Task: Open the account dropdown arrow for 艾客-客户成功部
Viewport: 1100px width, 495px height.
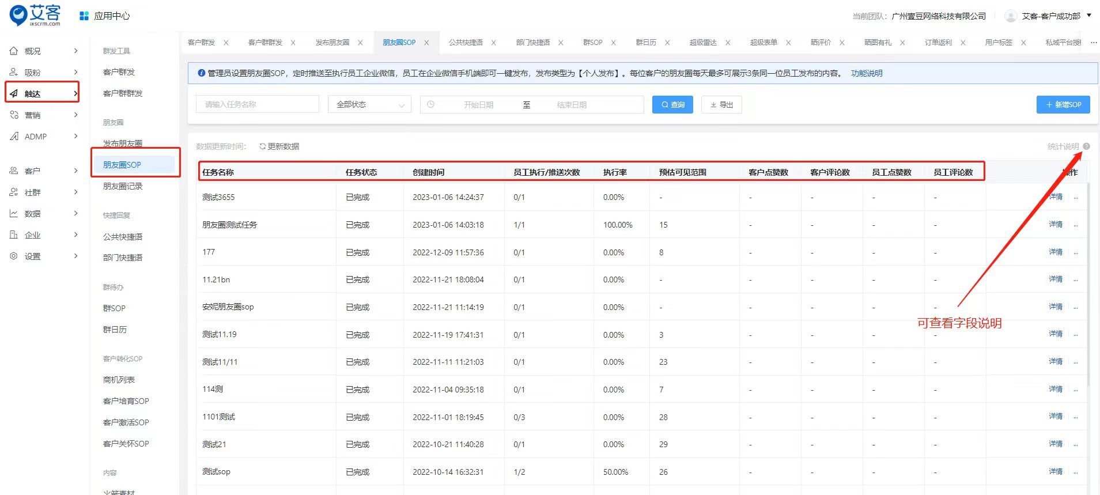Action: [x=1088, y=16]
